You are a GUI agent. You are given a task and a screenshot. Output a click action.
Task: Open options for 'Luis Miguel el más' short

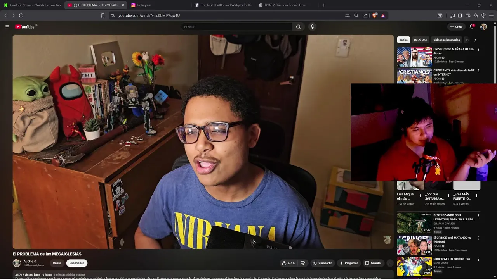click(x=421, y=195)
